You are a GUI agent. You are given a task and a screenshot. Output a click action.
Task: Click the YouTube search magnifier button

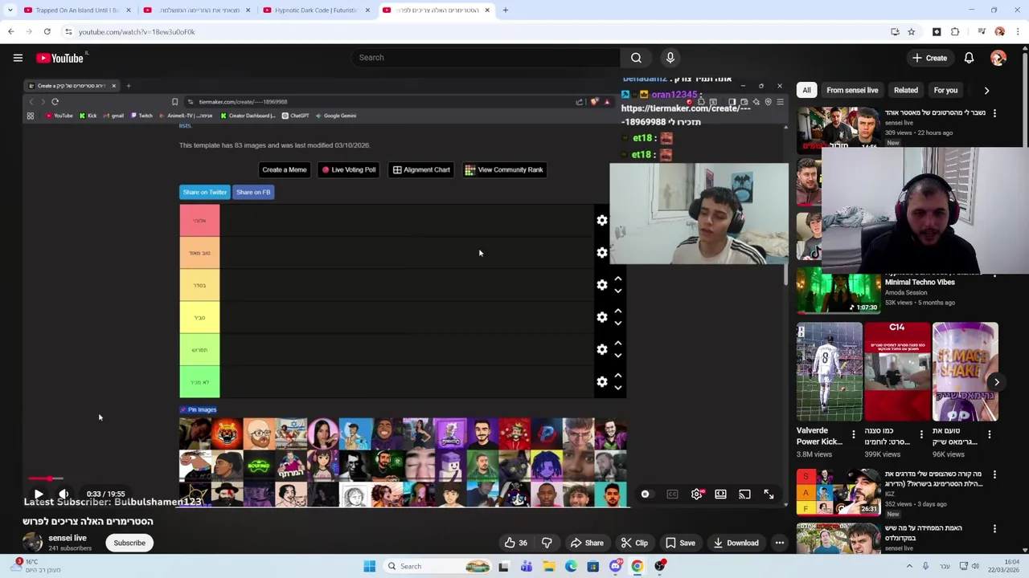(x=636, y=58)
